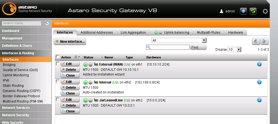Click the reset icon beside search menu
This screenshot has height=124, width=278.
pos(47,23)
